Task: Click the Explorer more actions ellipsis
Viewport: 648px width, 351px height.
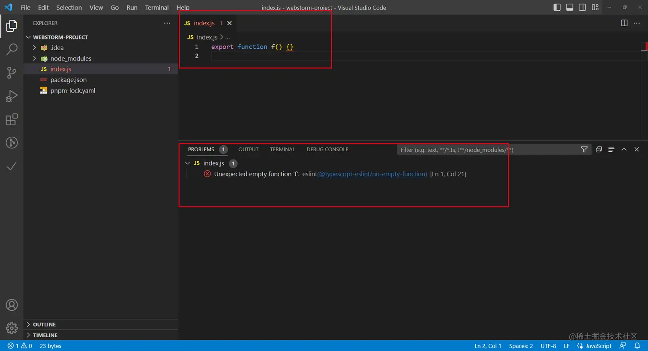Action: (x=167, y=23)
